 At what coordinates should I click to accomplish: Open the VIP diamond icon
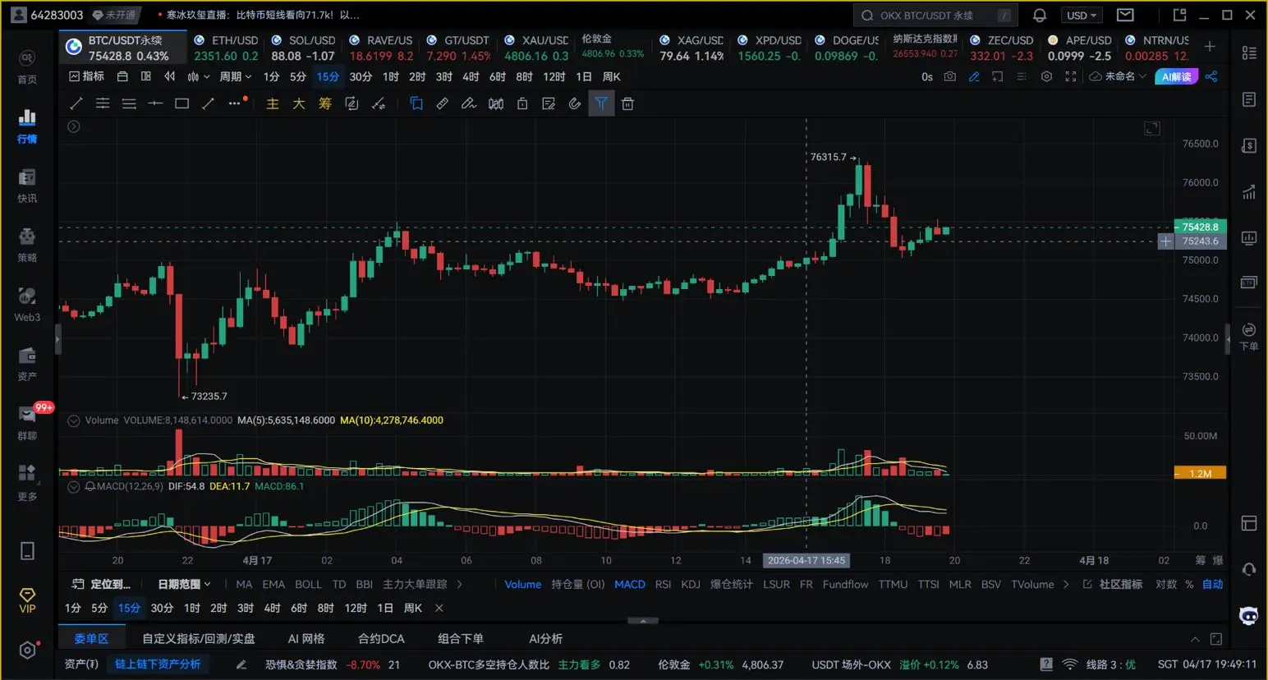[27, 600]
